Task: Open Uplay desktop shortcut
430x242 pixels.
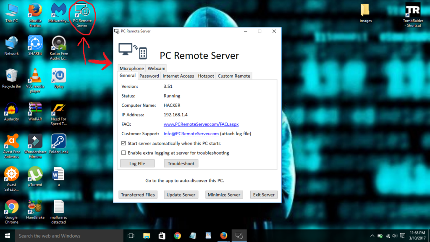Action: (x=59, y=79)
